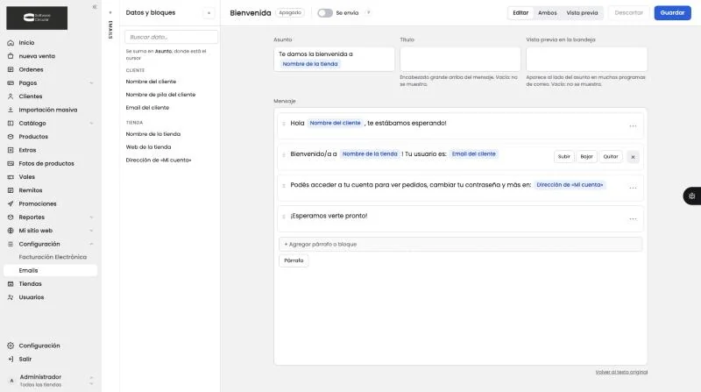701x392 pixels.
Task: Expand the Mi sitio web submenu chevron
Action: tap(91, 231)
